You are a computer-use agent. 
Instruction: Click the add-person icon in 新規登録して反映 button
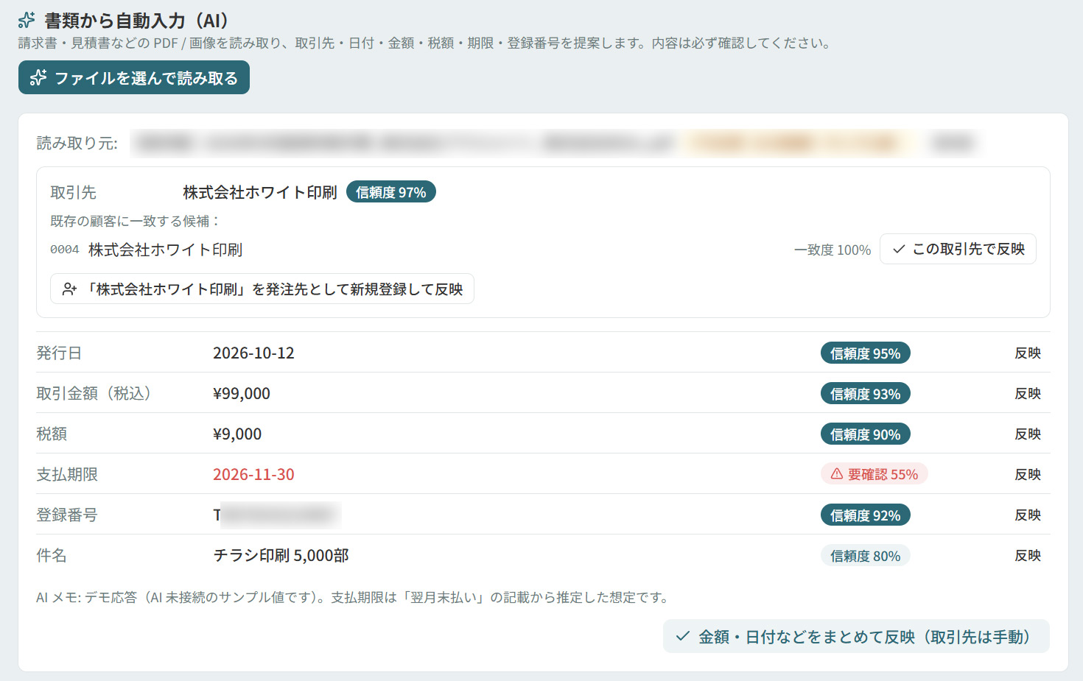click(69, 289)
